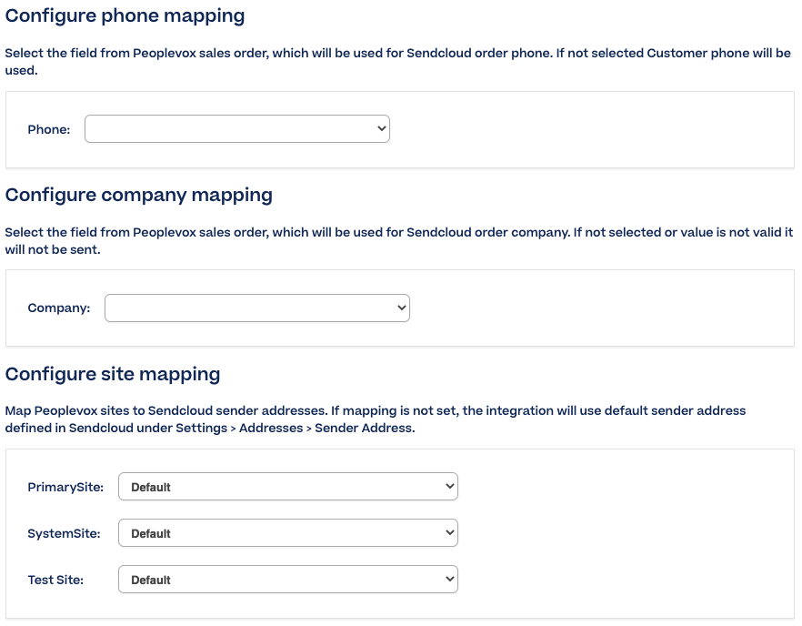
Task: Click the Test Site dropdown chevron arrow
Action: 449,579
